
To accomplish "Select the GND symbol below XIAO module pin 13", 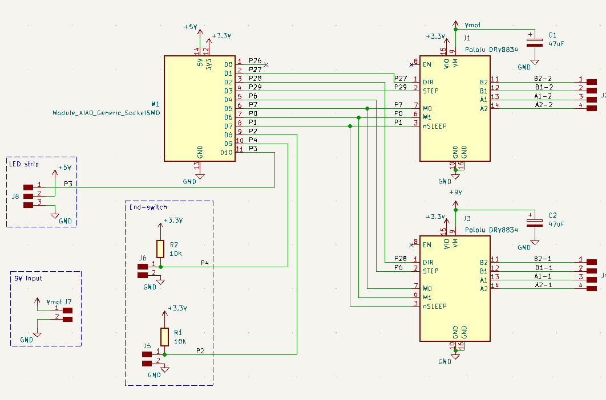I will pos(200,177).
